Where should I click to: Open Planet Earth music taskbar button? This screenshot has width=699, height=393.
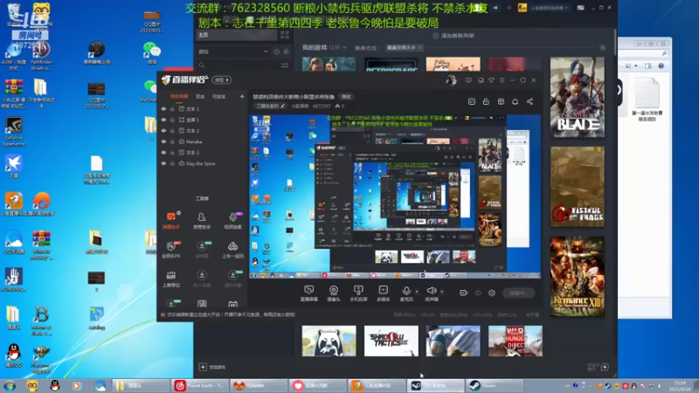coord(200,385)
